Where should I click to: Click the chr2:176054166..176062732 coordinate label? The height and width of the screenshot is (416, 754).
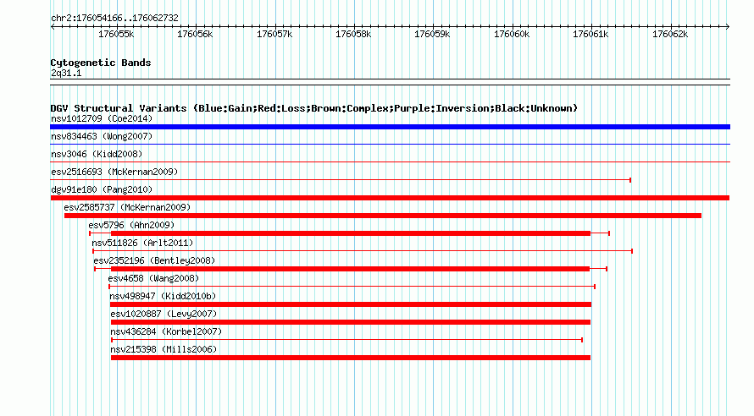pyautogui.click(x=114, y=18)
